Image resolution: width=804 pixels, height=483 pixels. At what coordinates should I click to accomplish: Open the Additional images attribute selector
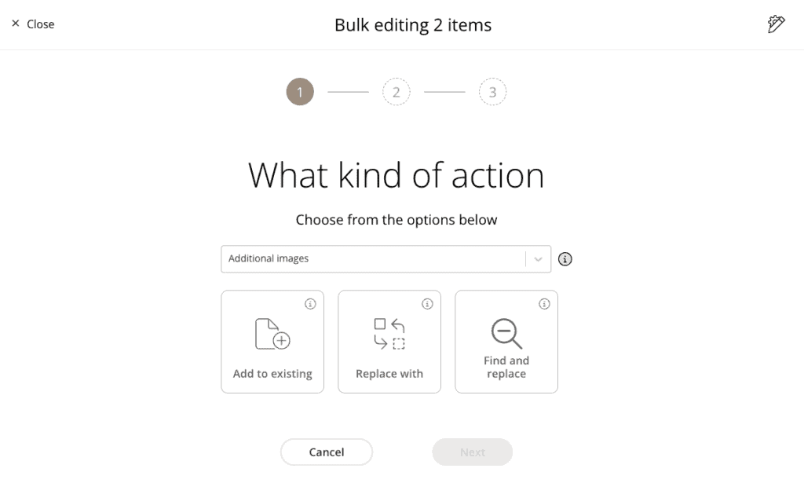click(373, 259)
